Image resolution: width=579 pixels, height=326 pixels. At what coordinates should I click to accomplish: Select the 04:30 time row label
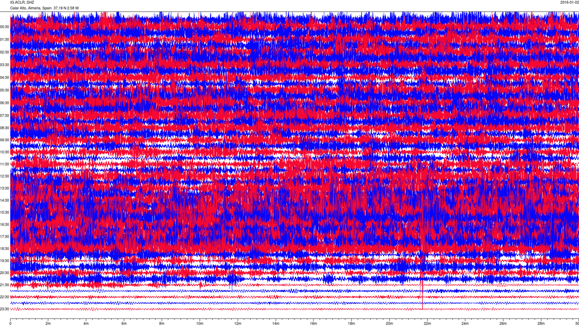pyautogui.click(x=4, y=78)
